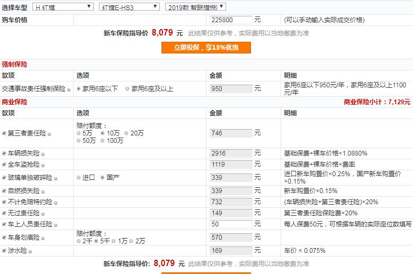Choose the 1万 scratch coverage amount
Image resolution: width=413 pixels, height=274 pixels.
[113, 241]
